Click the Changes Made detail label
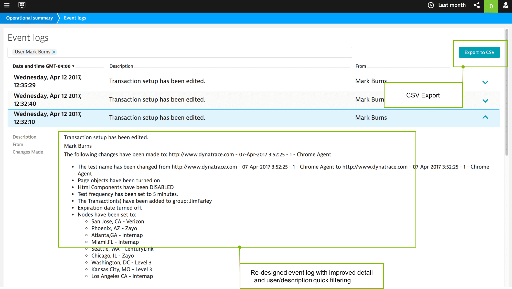Image resolution: width=512 pixels, height=289 pixels. 28,152
